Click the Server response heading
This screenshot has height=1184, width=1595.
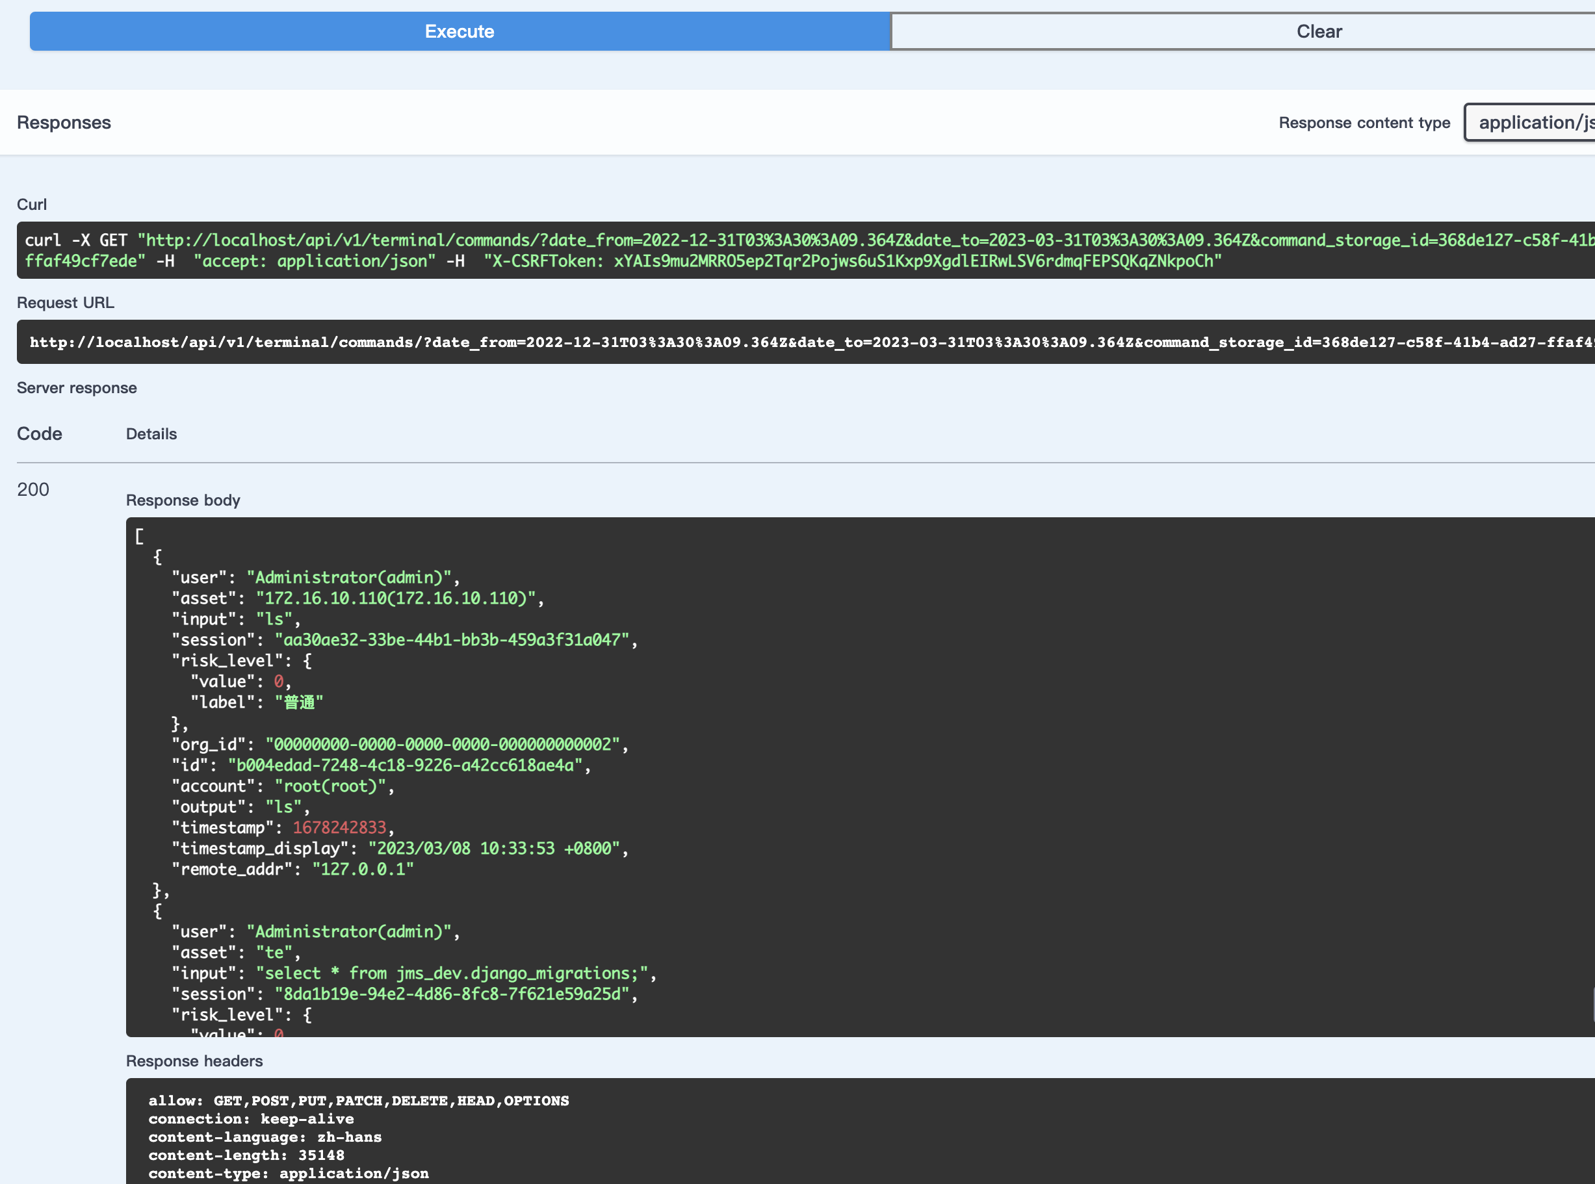(x=77, y=387)
